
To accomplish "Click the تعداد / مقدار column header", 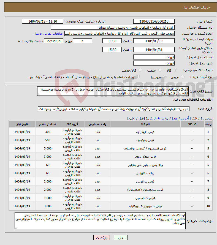I will [x=48, y=124].
